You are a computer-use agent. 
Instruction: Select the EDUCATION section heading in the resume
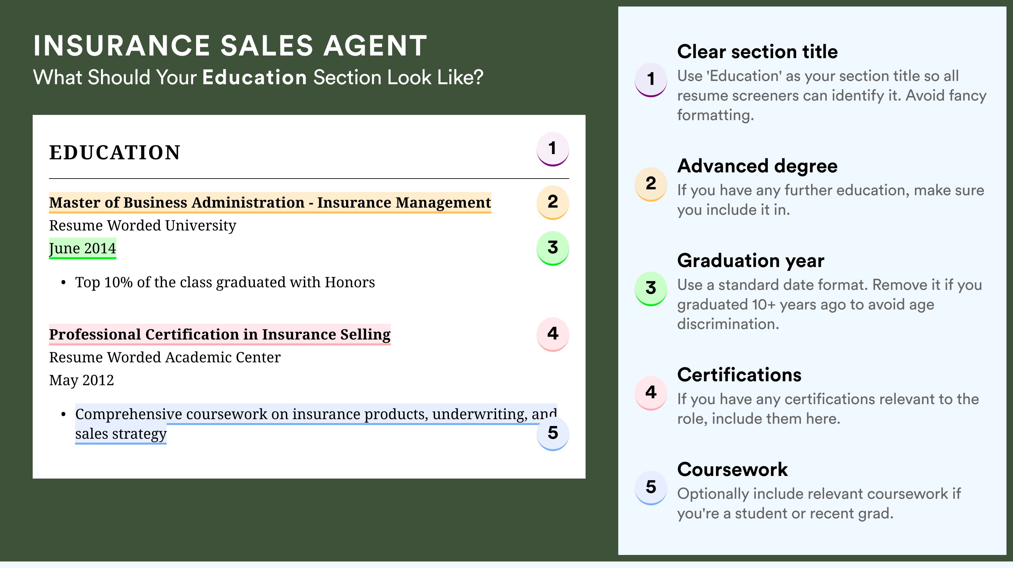pyautogui.click(x=114, y=152)
